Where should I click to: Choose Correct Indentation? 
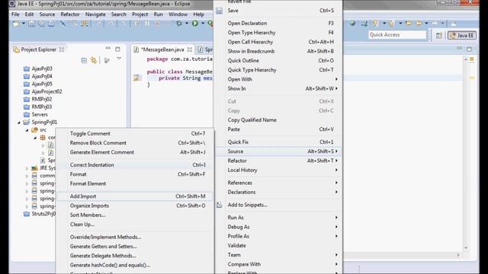[x=135, y=165]
